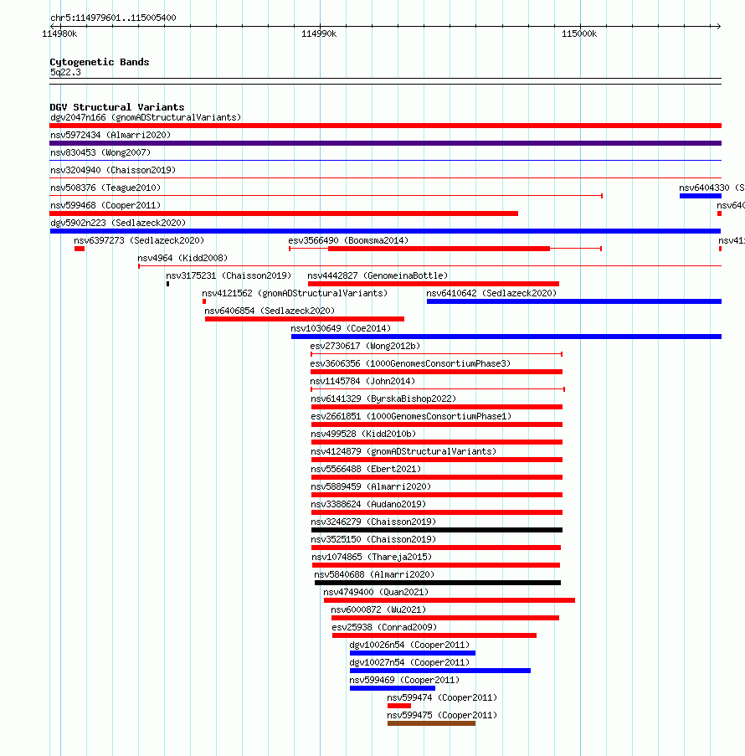The width and height of the screenshot is (745, 756).
Task: Click the 115000k ruler tick label
Action: [579, 33]
